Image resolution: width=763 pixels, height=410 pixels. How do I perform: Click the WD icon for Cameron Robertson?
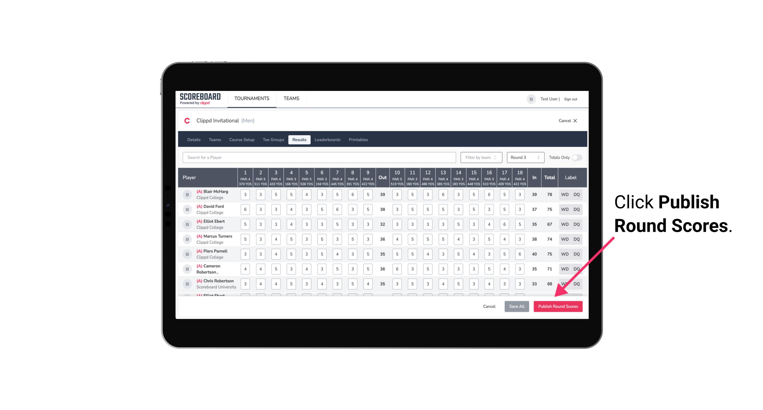(x=564, y=269)
